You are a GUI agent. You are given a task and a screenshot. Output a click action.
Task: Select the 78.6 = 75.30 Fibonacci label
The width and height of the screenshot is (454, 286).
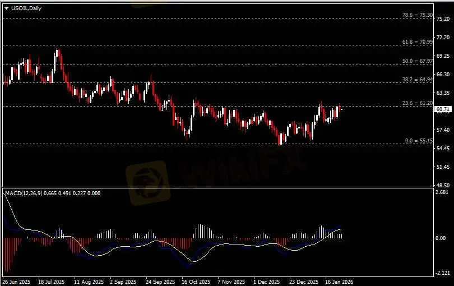418,15
